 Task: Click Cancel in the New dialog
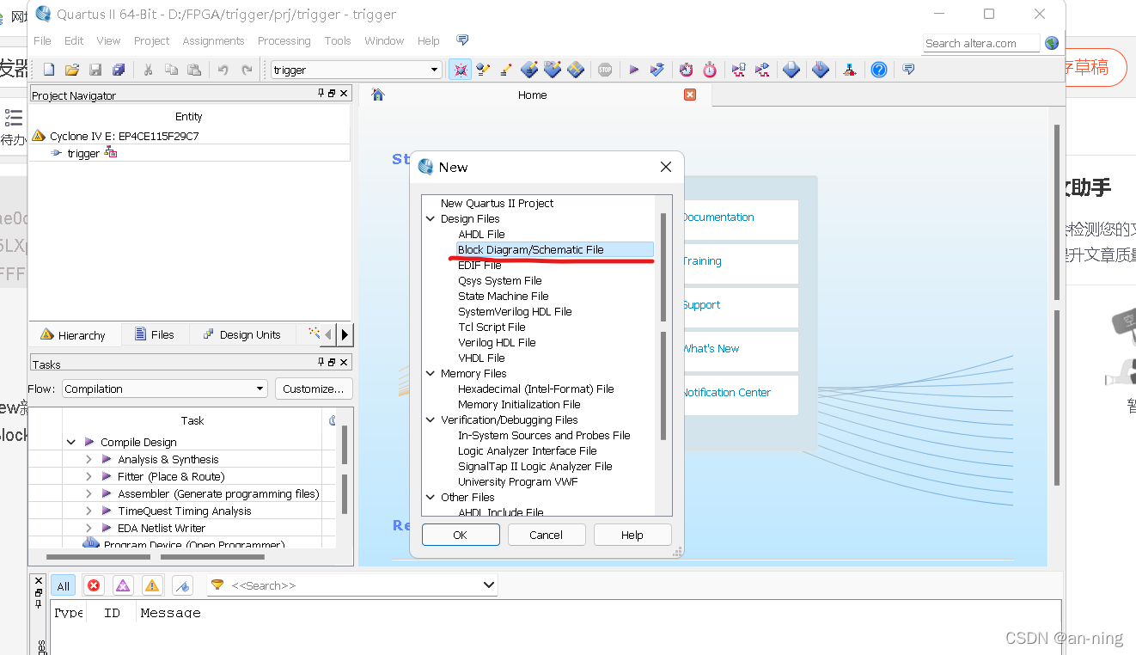point(547,535)
